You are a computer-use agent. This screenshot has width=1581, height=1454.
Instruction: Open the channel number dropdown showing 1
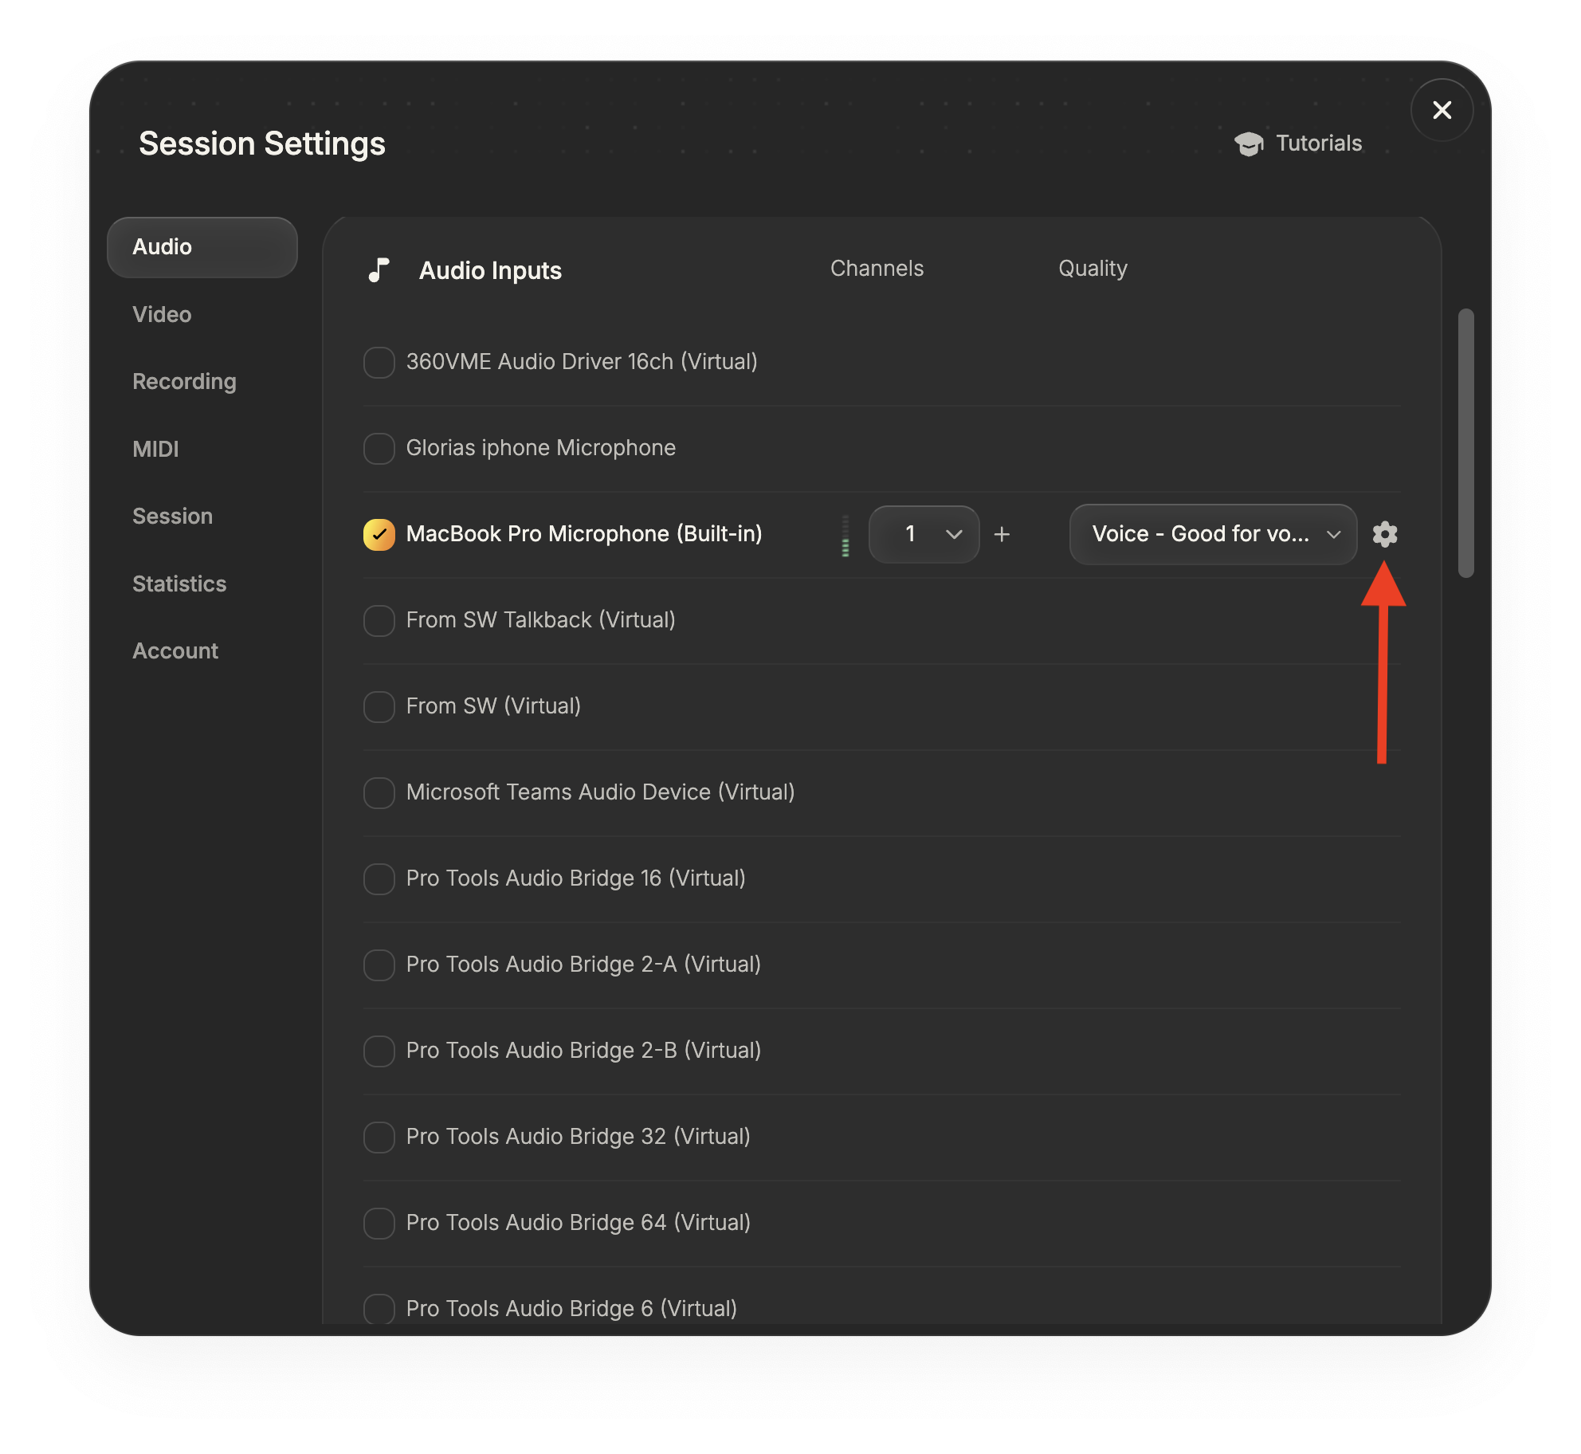(924, 534)
